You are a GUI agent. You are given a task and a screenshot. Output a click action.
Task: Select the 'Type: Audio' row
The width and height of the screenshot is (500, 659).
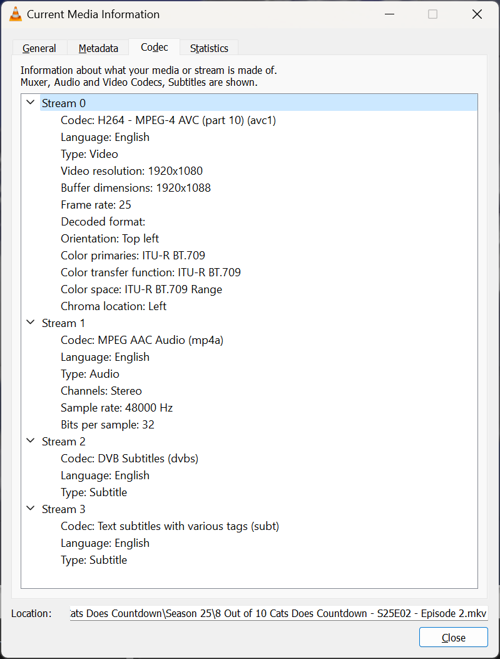click(x=90, y=373)
